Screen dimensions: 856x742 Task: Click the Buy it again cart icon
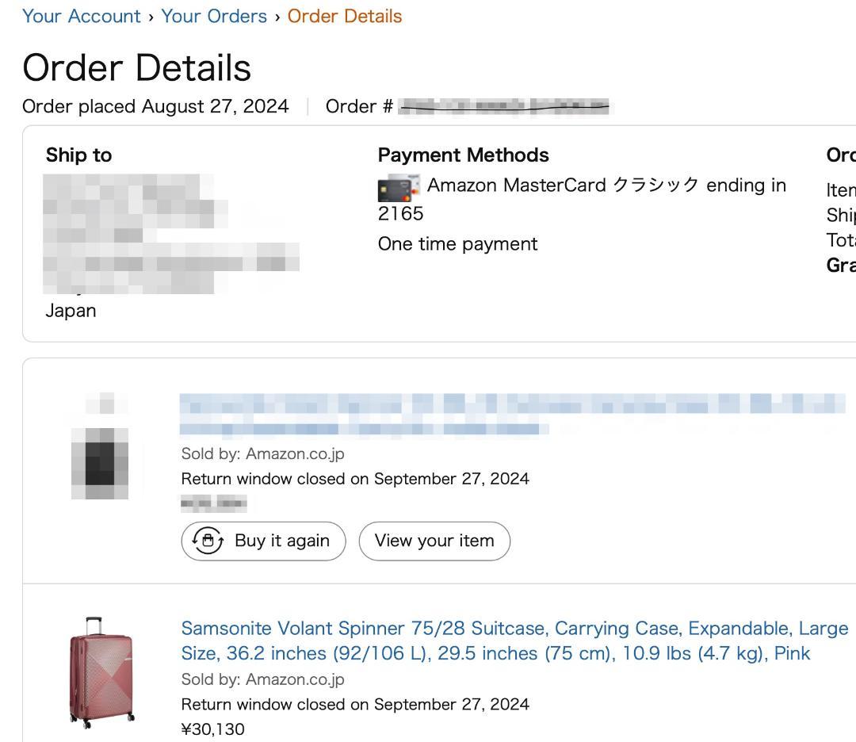coord(208,541)
